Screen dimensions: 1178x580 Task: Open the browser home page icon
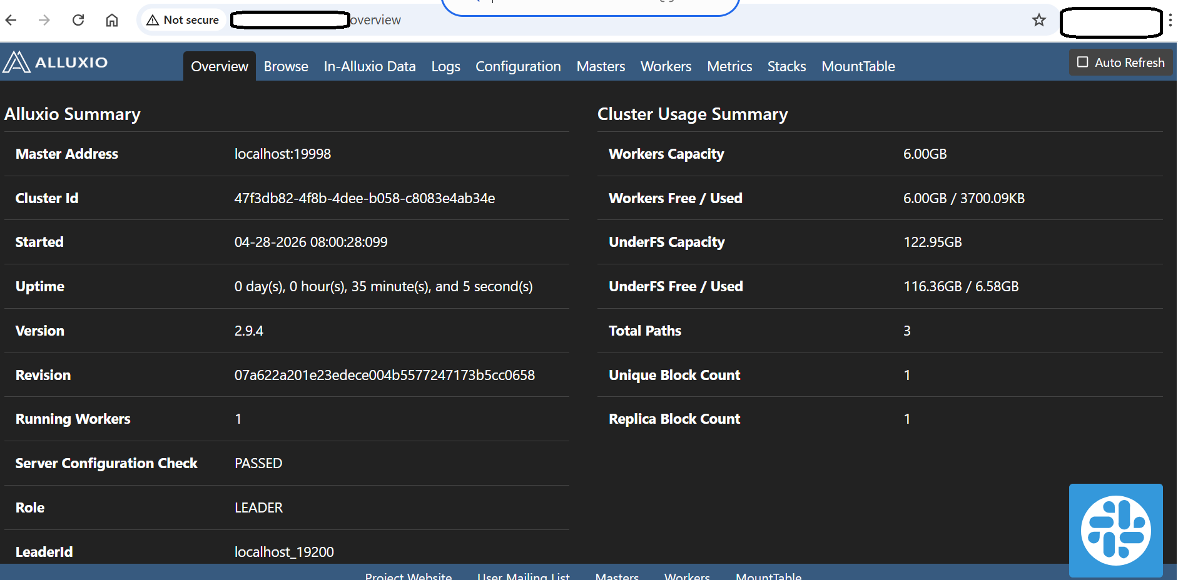112,20
